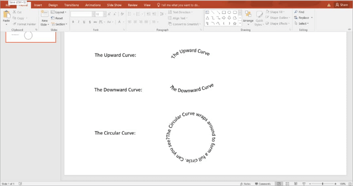Open Align Text dropdown
Viewport: 353px width, 186px height.
tap(178, 18)
